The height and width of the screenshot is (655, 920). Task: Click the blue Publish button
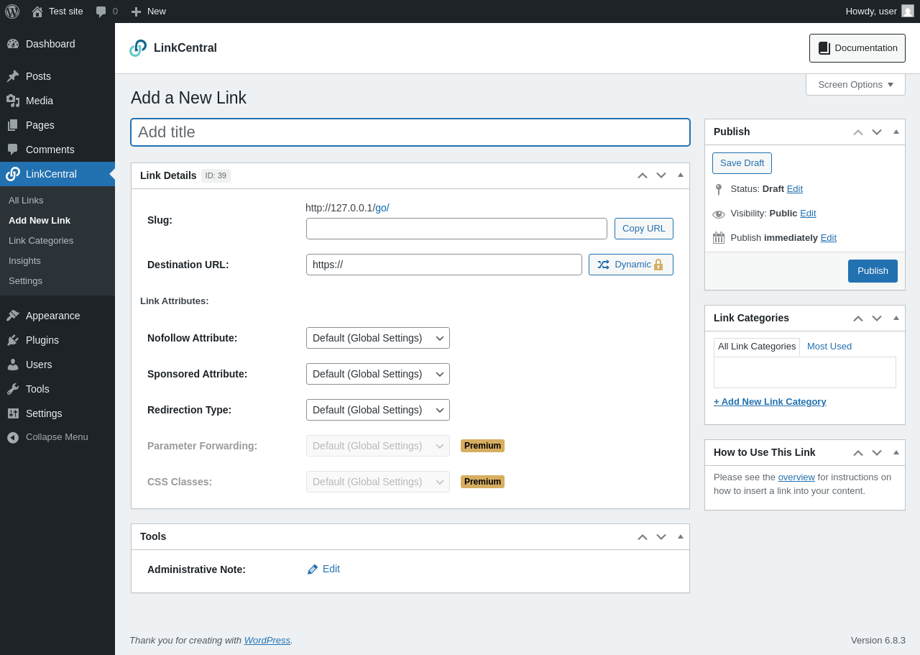point(873,271)
